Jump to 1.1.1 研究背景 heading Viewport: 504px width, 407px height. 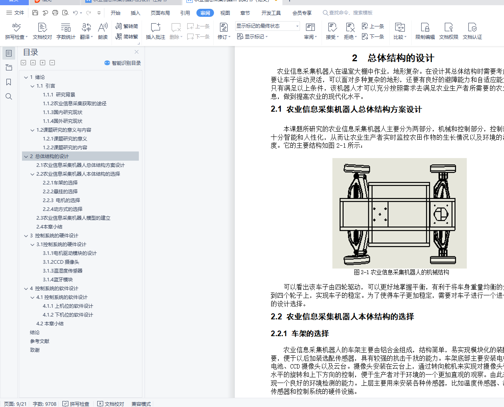click(x=59, y=95)
